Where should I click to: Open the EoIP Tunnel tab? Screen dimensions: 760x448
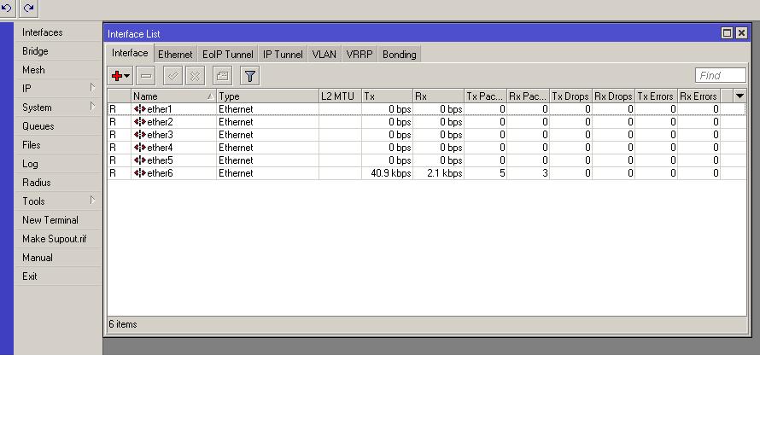[228, 55]
